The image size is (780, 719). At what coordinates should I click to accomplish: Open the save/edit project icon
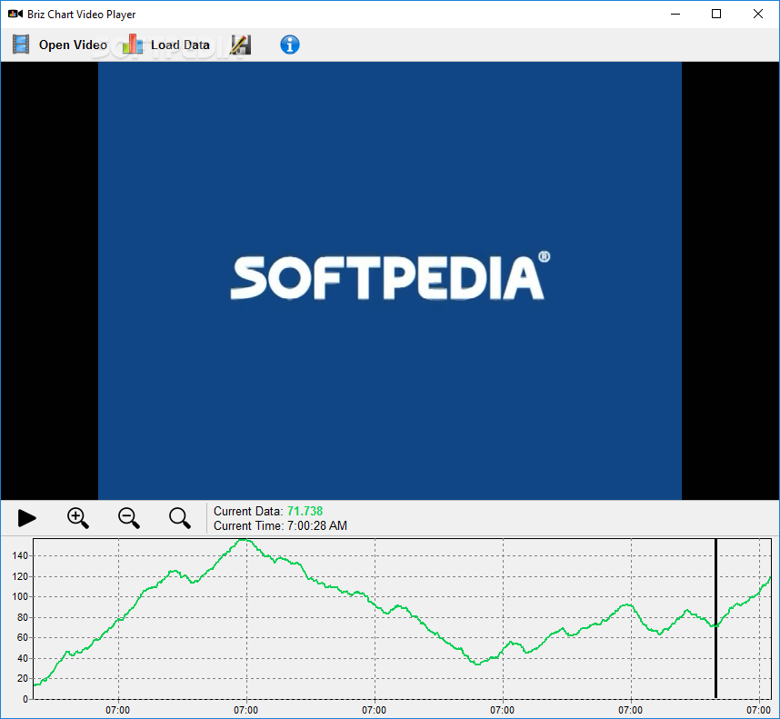(241, 45)
